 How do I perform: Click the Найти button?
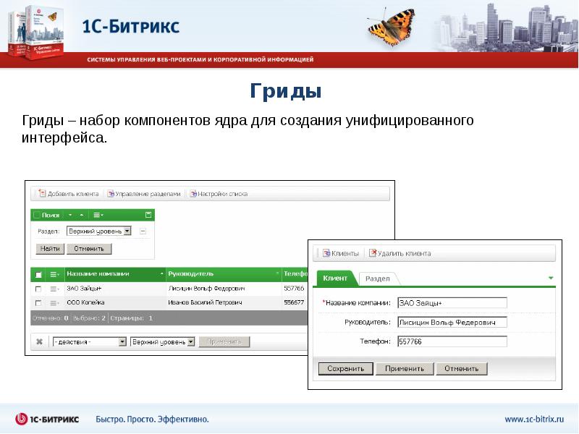50,249
